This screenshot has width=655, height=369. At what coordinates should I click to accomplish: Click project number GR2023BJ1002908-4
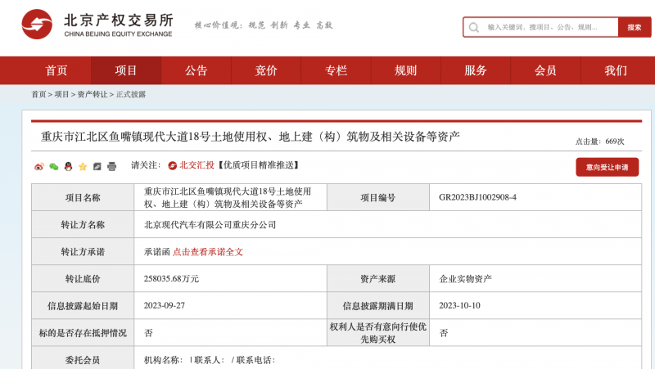click(477, 197)
